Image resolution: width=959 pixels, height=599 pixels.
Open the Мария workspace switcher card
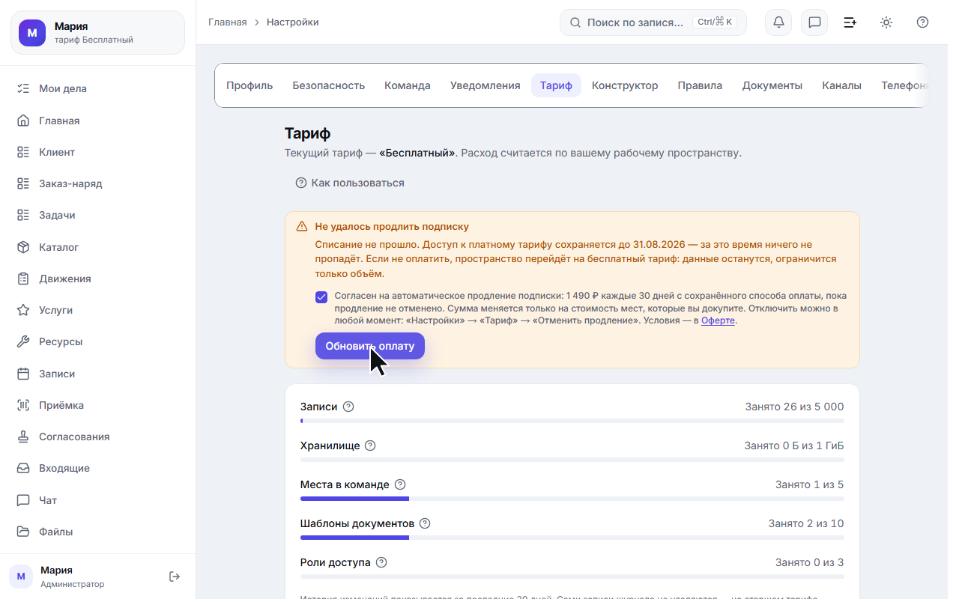[x=97, y=33]
